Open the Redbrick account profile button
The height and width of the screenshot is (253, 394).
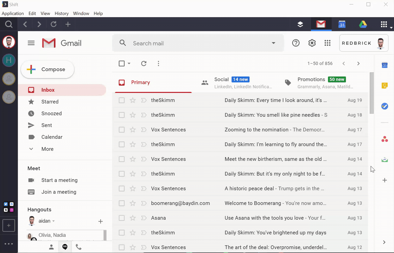(x=364, y=43)
